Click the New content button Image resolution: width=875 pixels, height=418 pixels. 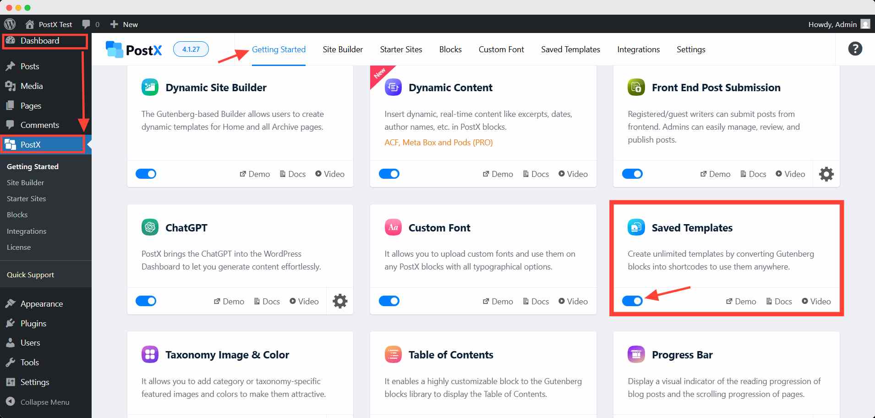(x=124, y=24)
